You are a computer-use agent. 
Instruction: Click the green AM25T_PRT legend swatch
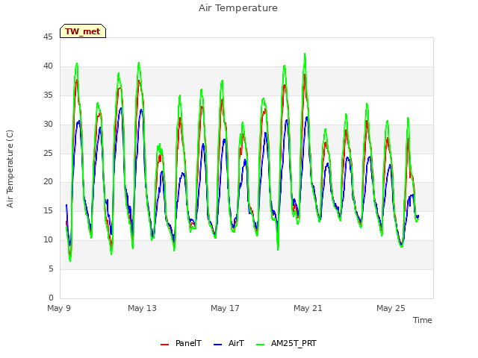(x=261, y=345)
